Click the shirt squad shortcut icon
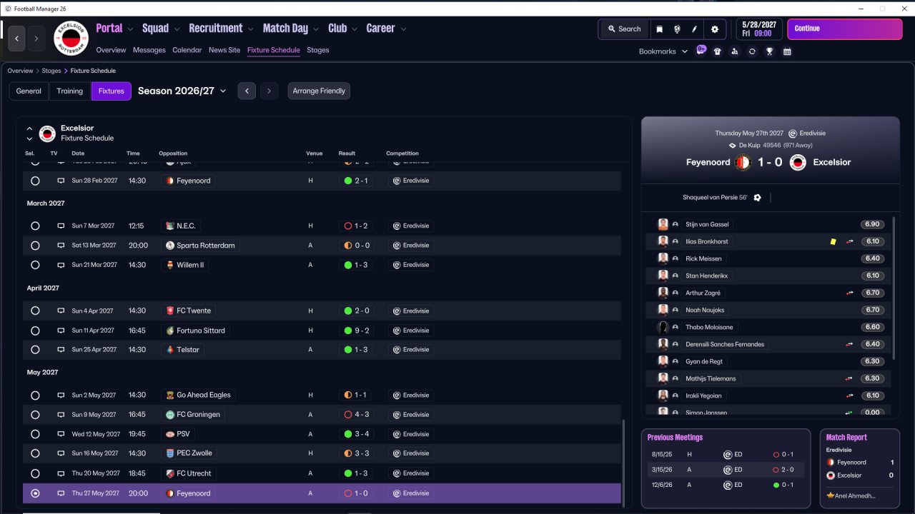 (718, 51)
